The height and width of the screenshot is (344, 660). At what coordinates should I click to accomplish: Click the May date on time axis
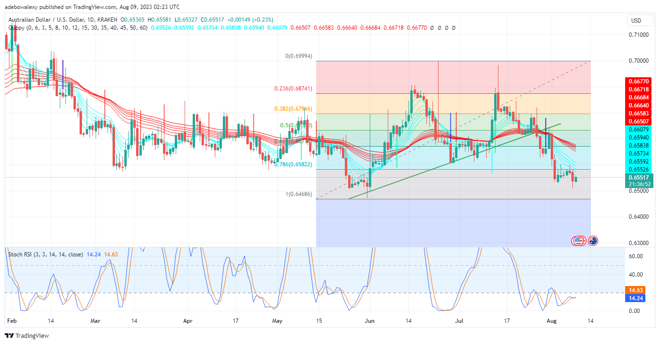pyautogui.click(x=277, y=321)
